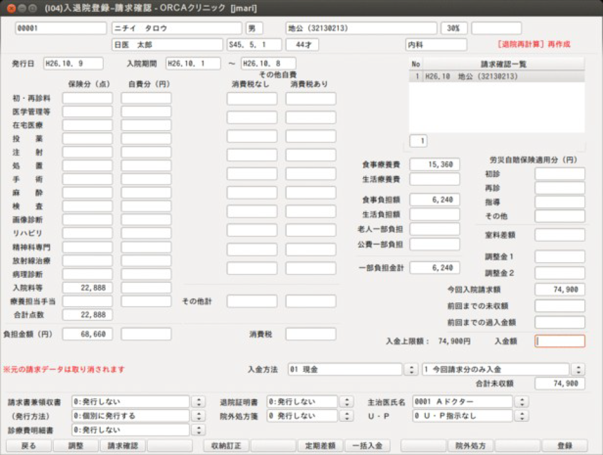Screen dimensions: 603x455
Task: Open the 請求書兼領収書 dropdown arrows
Action: click(x=198, y=402)
